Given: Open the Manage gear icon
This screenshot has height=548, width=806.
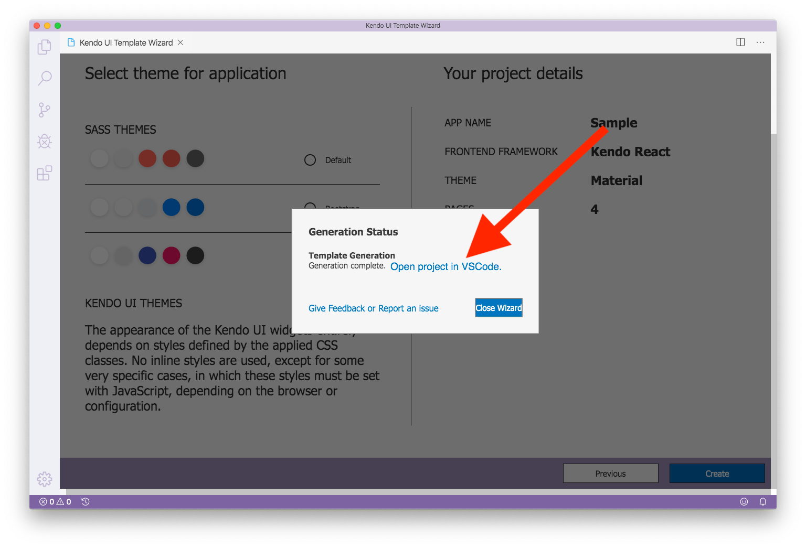Looking at the screenshot, I should point(45,479).
